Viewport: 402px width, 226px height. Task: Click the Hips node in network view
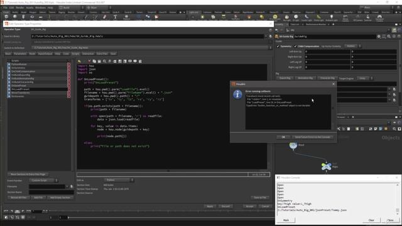[327, 166]
